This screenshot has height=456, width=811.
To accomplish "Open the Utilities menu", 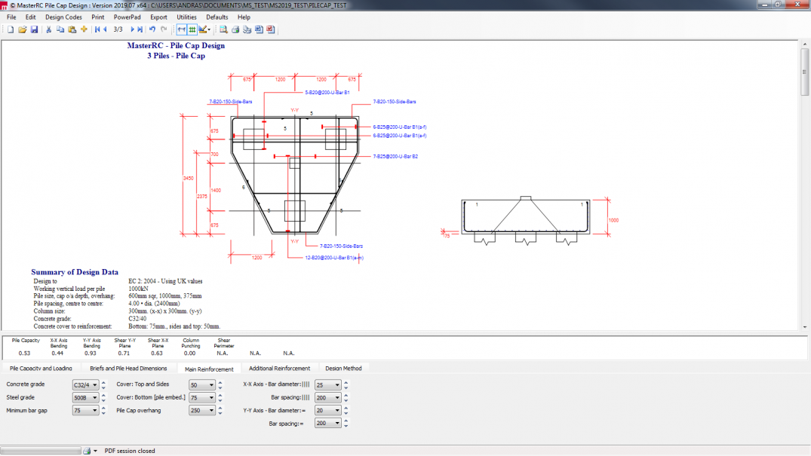I will (186, 17).
